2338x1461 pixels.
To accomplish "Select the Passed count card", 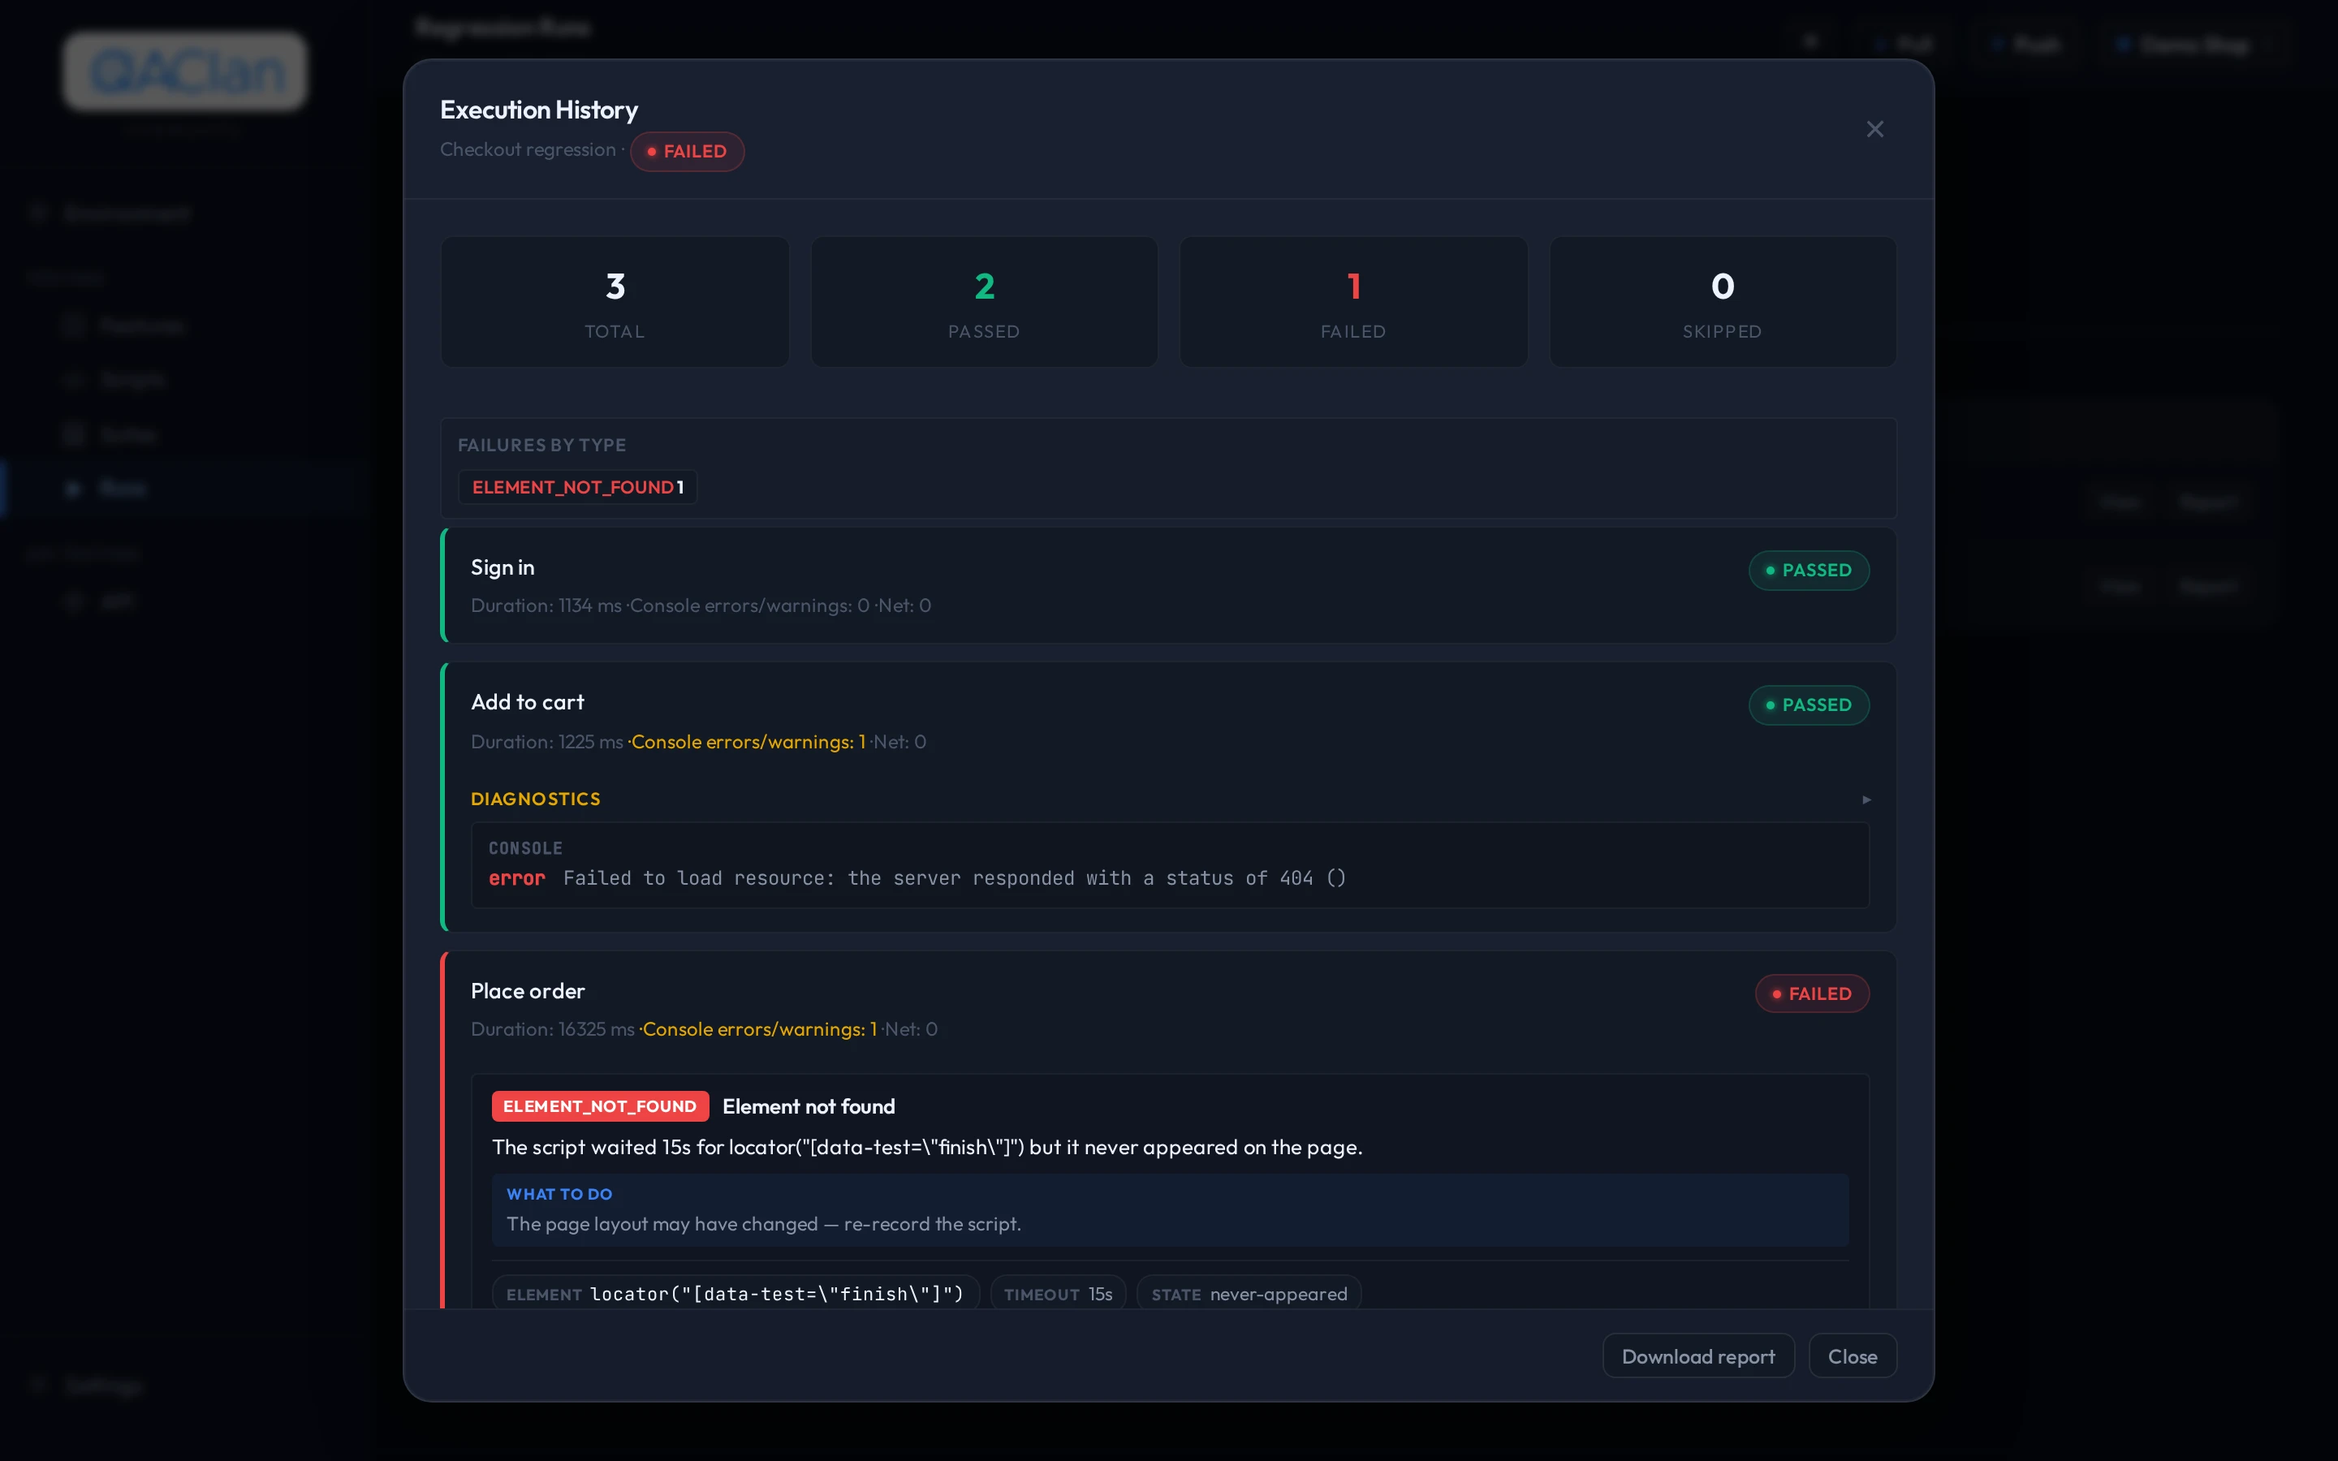I will point(984,301).
